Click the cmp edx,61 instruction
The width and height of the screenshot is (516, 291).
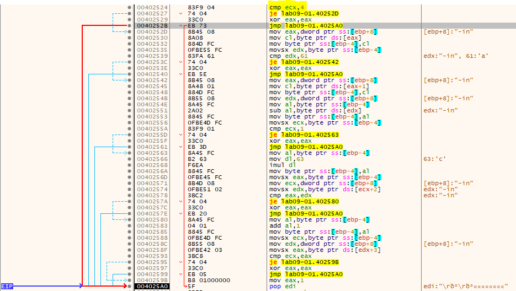point(289,56)
